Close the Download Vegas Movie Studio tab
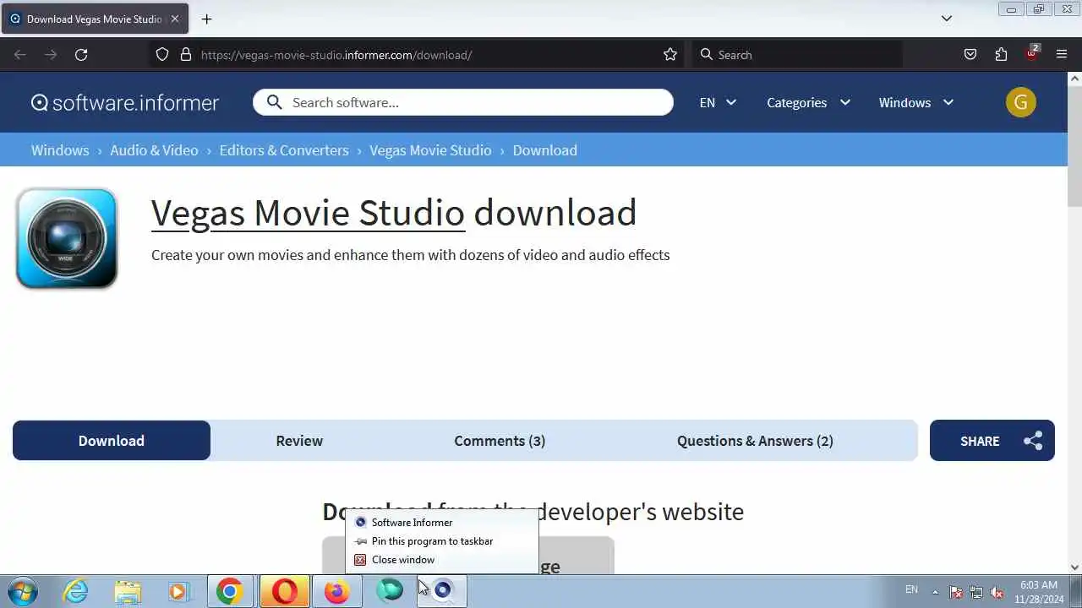 (175, 19)
